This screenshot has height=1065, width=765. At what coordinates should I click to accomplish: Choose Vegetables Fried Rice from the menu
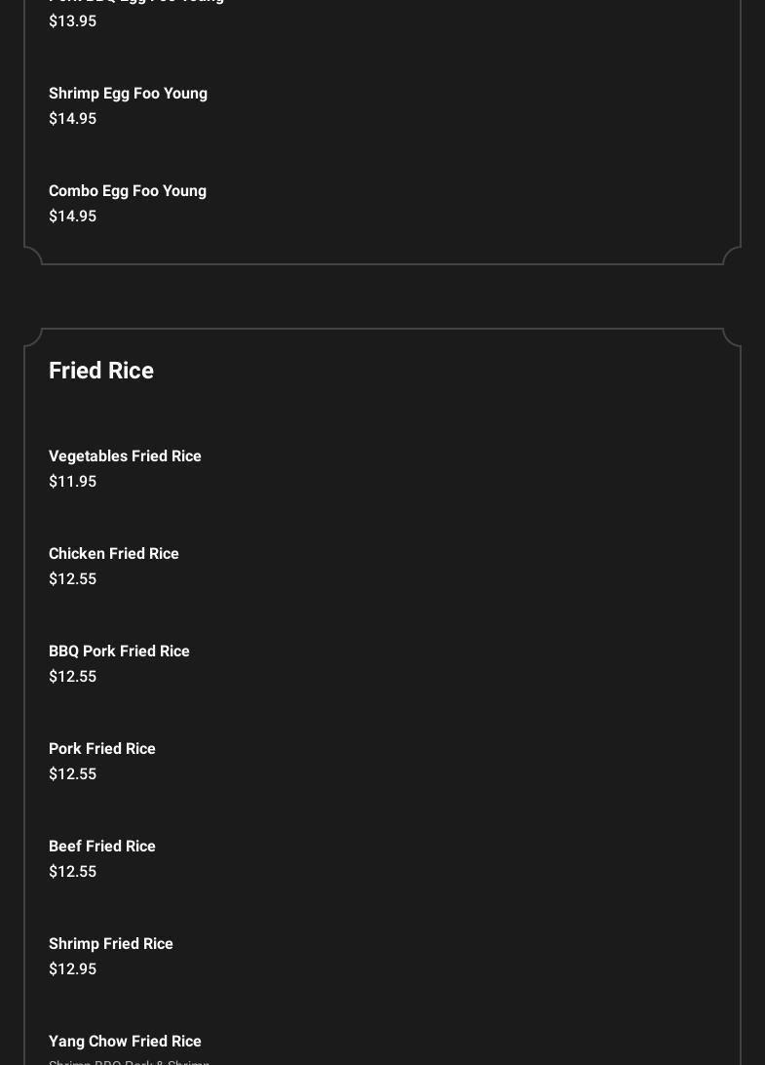point(125,456)
